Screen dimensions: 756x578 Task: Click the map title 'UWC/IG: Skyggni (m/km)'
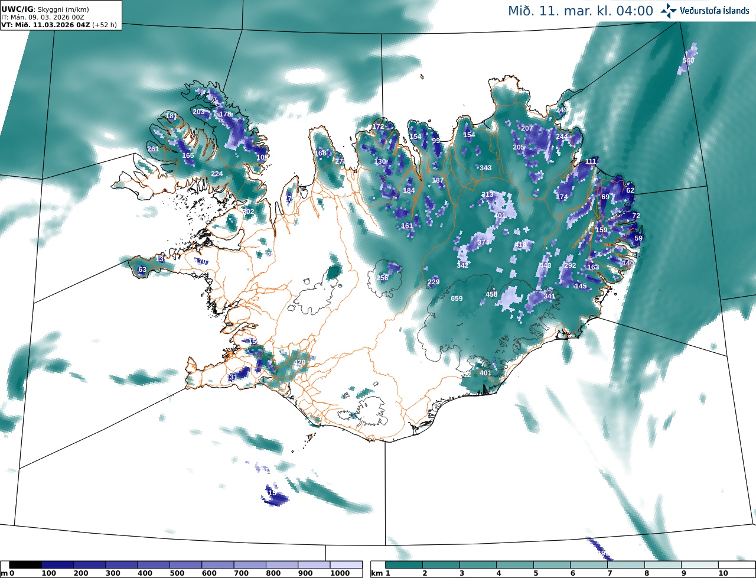tap(45, 9)
